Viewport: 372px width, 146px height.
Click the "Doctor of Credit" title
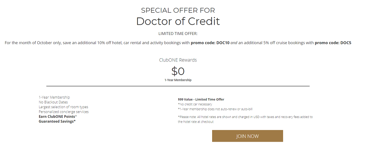178,21
